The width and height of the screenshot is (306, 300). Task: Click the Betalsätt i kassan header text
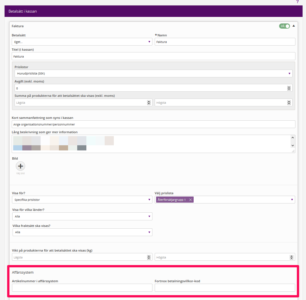pyautogui.click(x=23, y=11)
